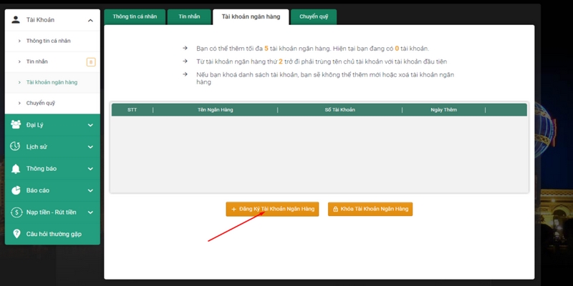Open Chuyển quỹ in the sidebar submenu
573x286 pixels.
(x=41, y=103)
